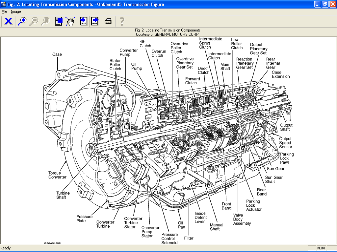Click the 'Output Shaft' label
Viewport: 337px width, 252px height.
[286, 127]
